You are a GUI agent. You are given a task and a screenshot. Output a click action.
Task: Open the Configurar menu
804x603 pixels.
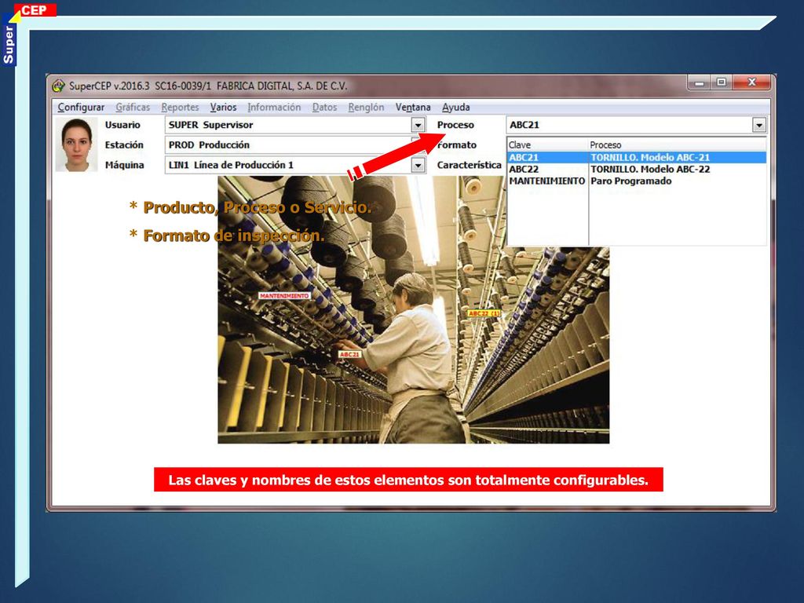81,107
